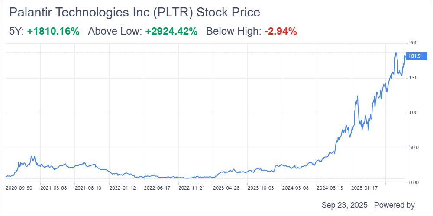The width and height of the screenshot is (433, 216).
Task: Click the 2024-08-13 date on the x-axis
Action: pyautogui.click(x=330, y=188)
